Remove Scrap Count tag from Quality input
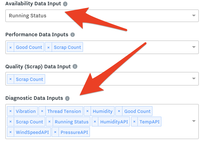The image size is (202, 147). 11,79
